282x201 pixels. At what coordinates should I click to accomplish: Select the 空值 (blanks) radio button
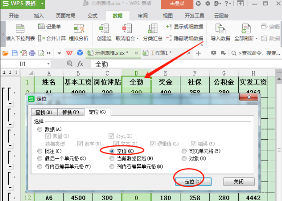pos(113,152)
